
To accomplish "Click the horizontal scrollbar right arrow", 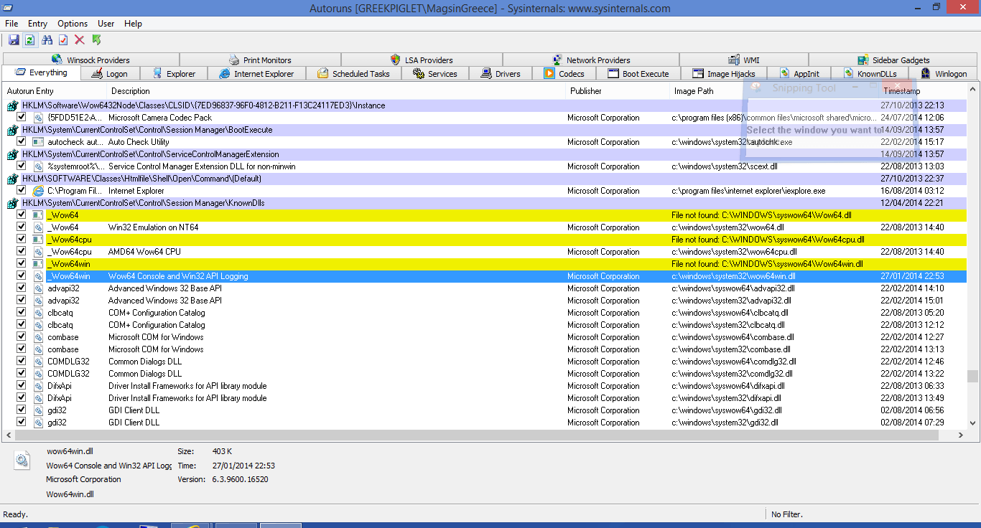I will pyautogui.click(x=961, y=435).
